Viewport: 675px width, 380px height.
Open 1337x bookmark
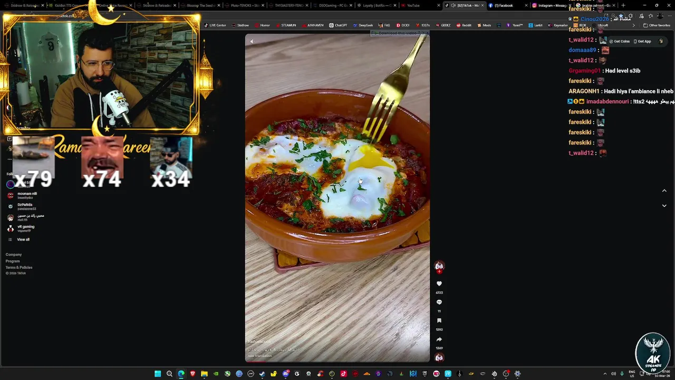coord(423,25)
